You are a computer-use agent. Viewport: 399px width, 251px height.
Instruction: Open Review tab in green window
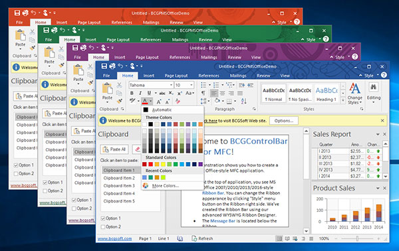205,40
